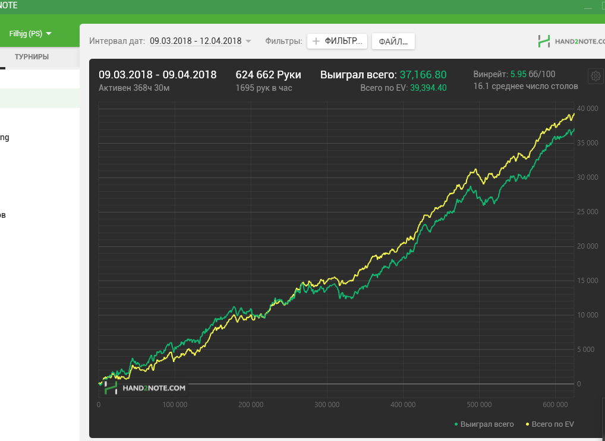Click the plus icon in filter button
This screenshot has width=605, height=441.
316,41
